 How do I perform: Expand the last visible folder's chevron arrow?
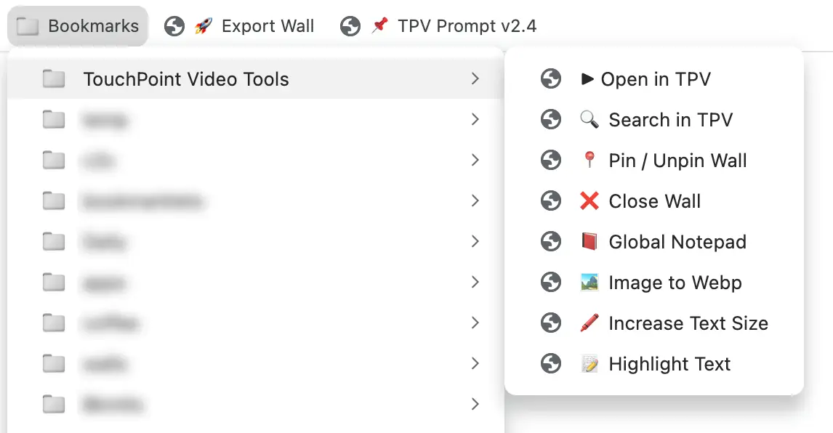point(475,404)
